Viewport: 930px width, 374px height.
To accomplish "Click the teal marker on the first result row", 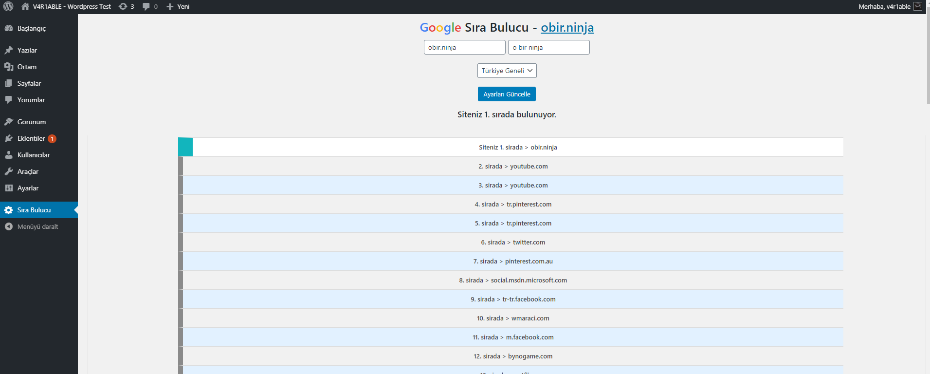I will (185, 147).
